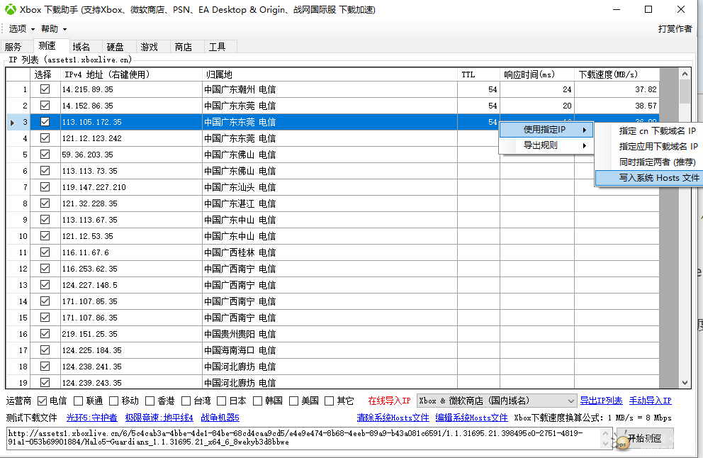Click the 清除系统Hosts文件 link
Screen dimensions: 703x458
point(393,418)
